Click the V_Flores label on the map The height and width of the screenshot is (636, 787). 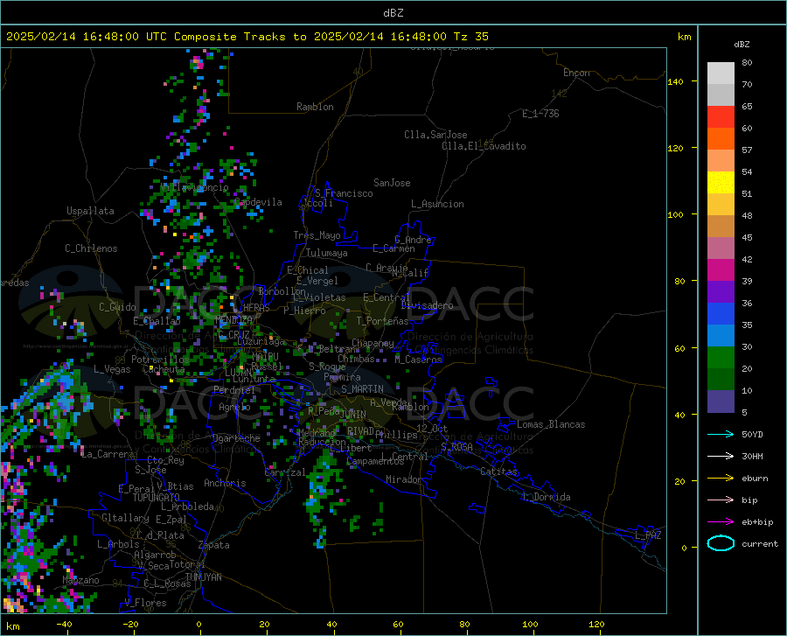tap(145, 603)
